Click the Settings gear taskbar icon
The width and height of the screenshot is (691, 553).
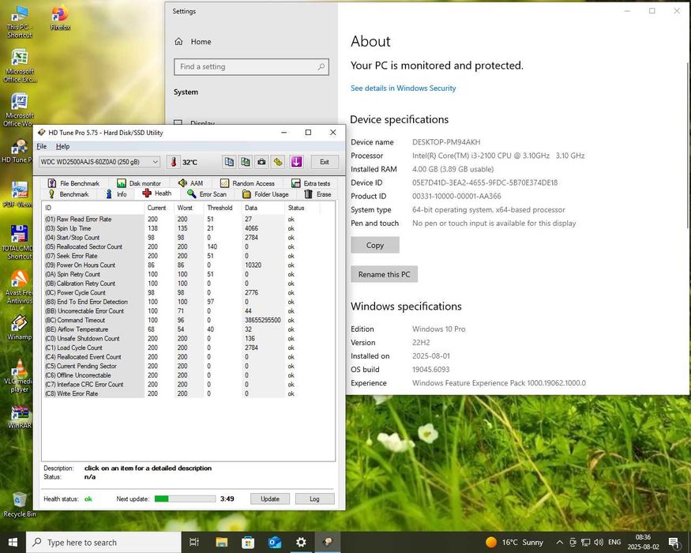pos(301,542)
